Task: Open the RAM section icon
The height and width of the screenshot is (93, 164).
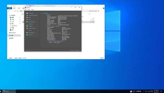Action: [x=27, y=20]
